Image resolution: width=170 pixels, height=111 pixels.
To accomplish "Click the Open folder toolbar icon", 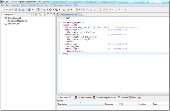I will tap(64, 10).
